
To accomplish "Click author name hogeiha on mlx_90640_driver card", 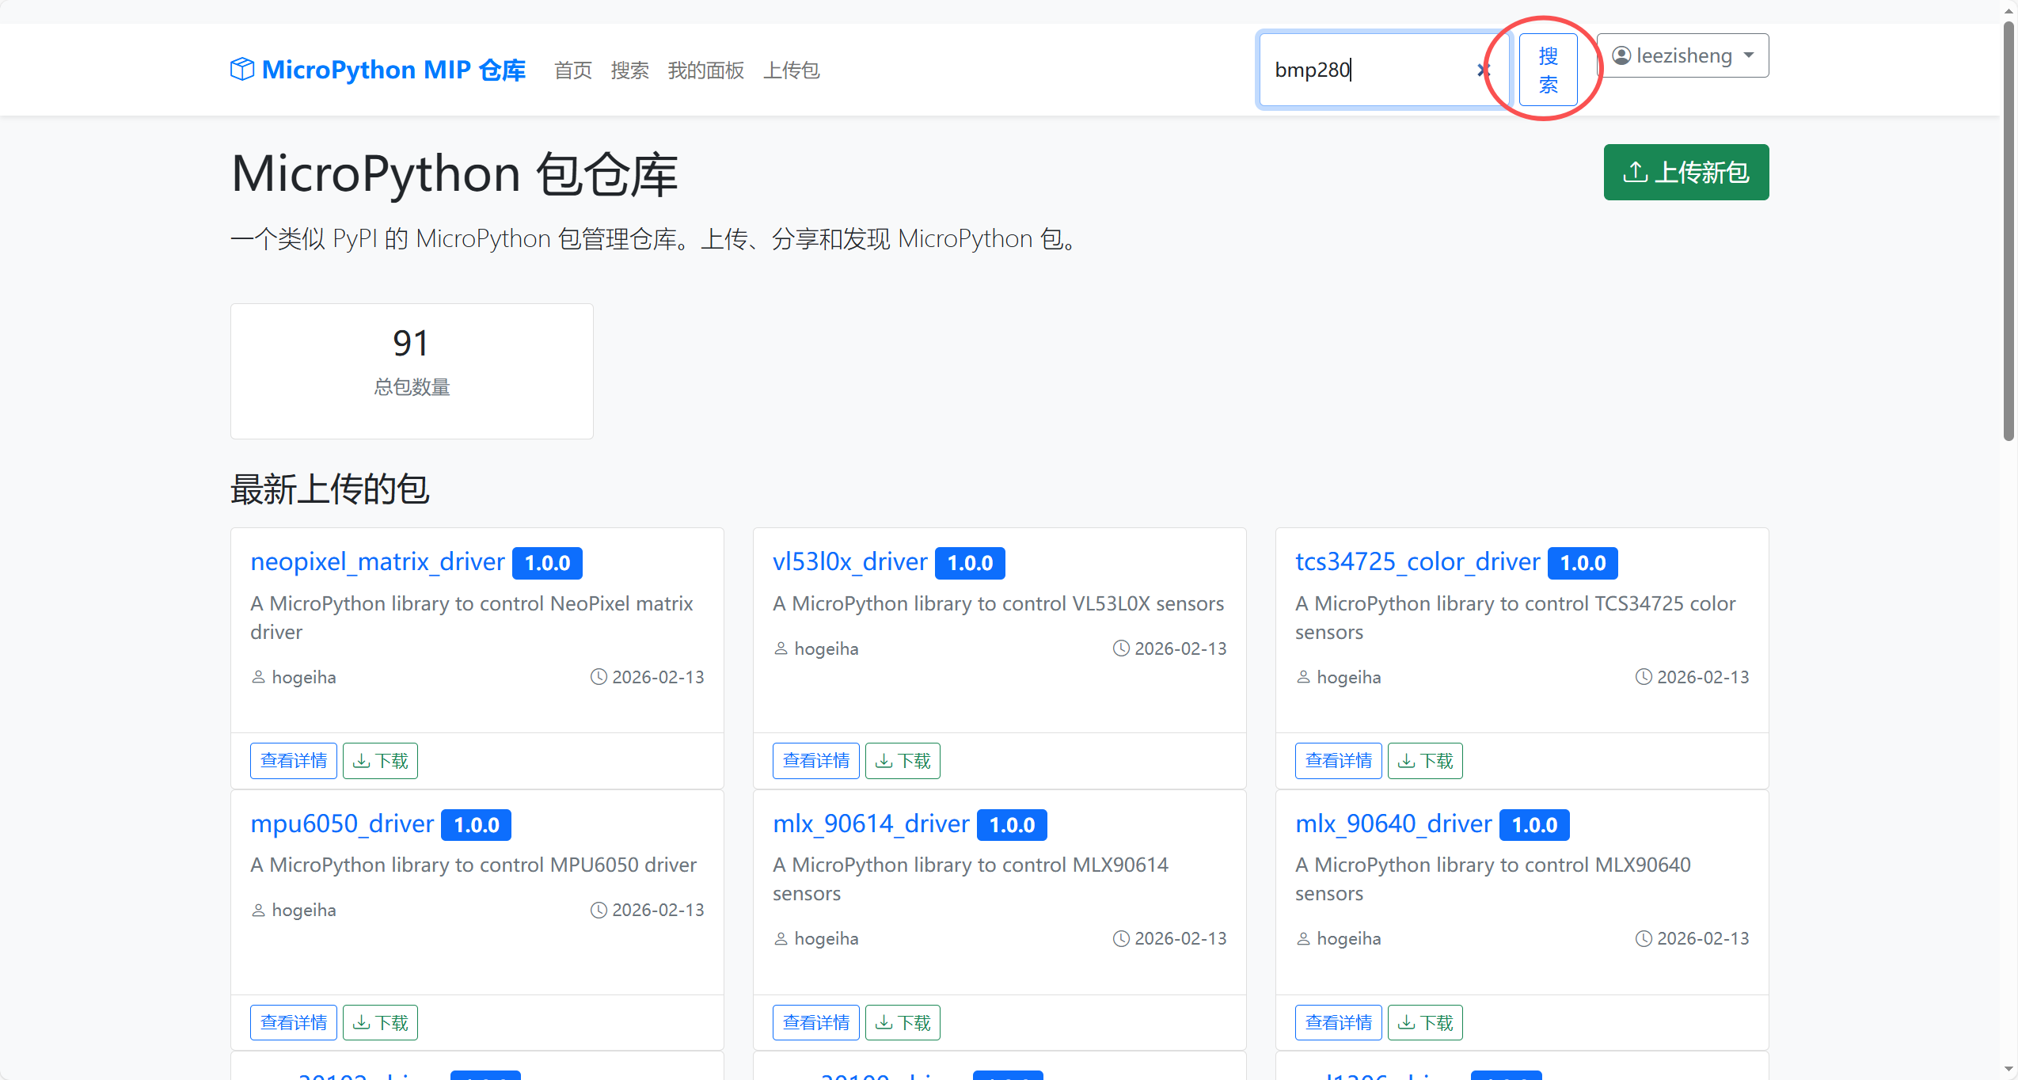I will click(x=1349, y=938).
